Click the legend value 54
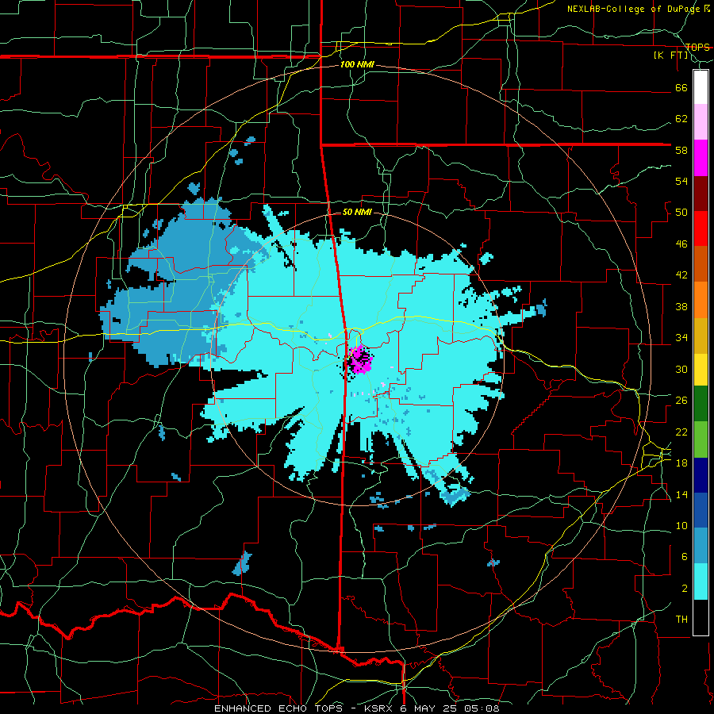 pos(681,181)
